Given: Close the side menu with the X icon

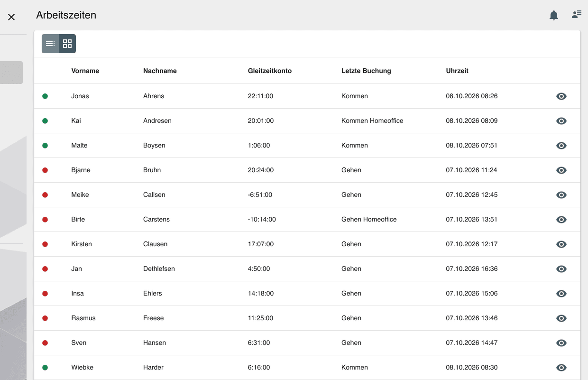Looking at the screenshot, I should (x=11, y=17).
